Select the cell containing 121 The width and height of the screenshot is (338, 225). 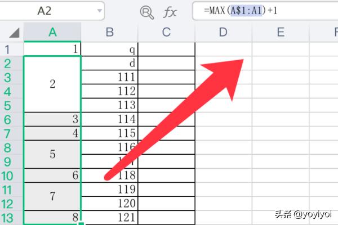click(109, 217)
